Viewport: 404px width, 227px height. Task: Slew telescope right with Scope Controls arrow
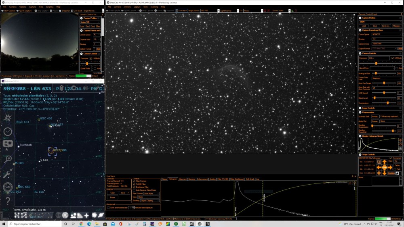tap(389, 167)
